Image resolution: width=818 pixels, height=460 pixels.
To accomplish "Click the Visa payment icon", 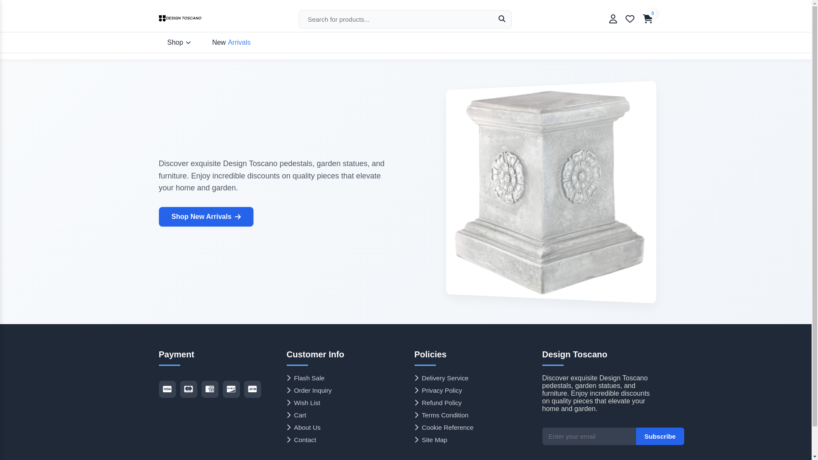I will [167, 389].
